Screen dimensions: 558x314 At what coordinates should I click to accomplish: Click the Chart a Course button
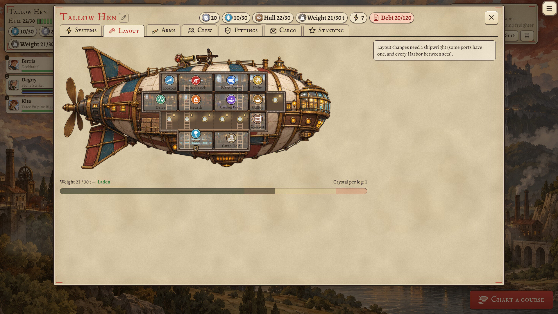point(511,300)
